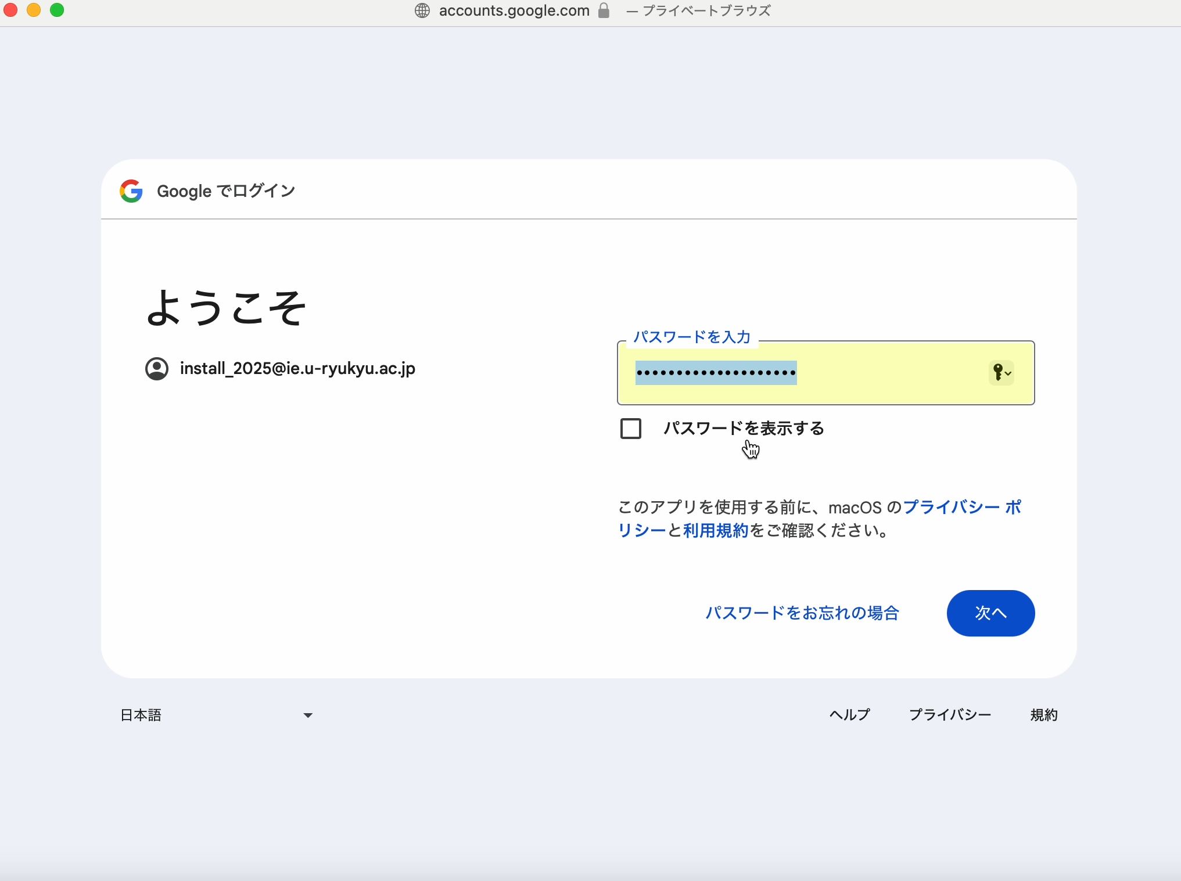Open the 日本語 language dropdown
The width and height of the screenshot is (1181, 881).
click(216, 715)
